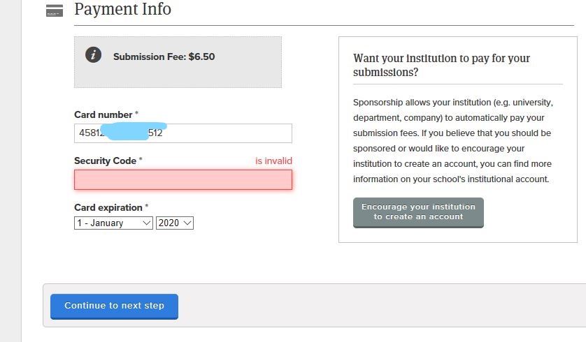Screen dimensions: 586x342
Task: Click the credit card icon beside Payment Info
Action: point(54,10)
